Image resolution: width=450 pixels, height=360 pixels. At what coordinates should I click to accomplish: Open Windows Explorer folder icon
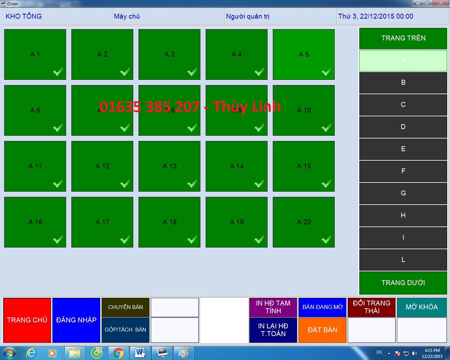pos(75,353)
